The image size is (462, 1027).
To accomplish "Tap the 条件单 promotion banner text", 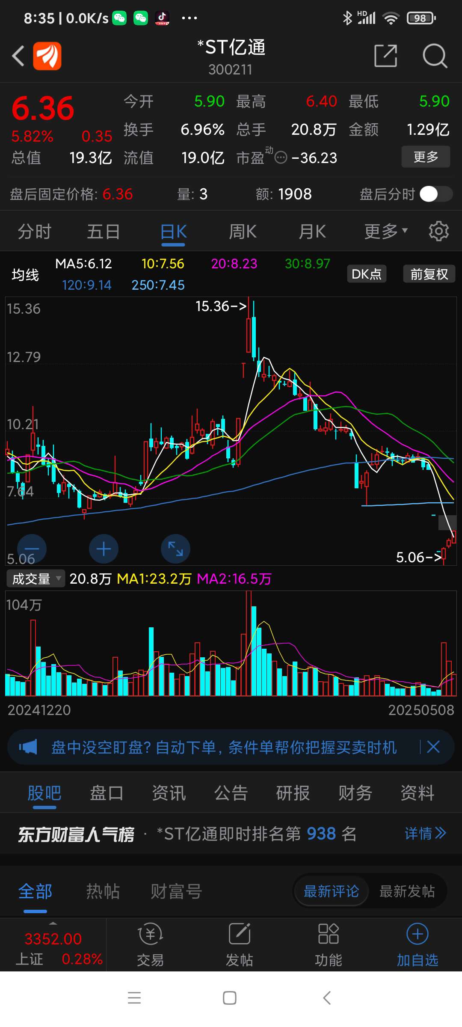I will [224, 747].
